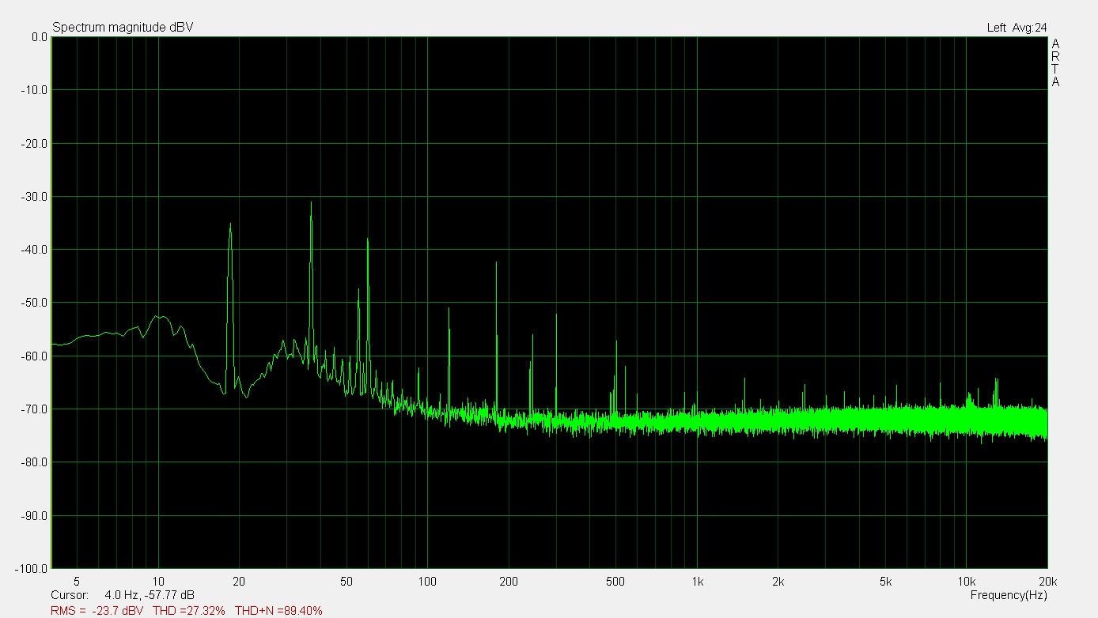Click the 1k x-axis label
Viewport: 1098px width, 618px height.
pos(697,582)
